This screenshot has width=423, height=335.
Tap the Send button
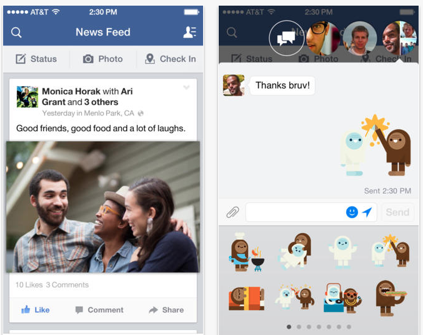pyautogui.click(x=397, y=212)
